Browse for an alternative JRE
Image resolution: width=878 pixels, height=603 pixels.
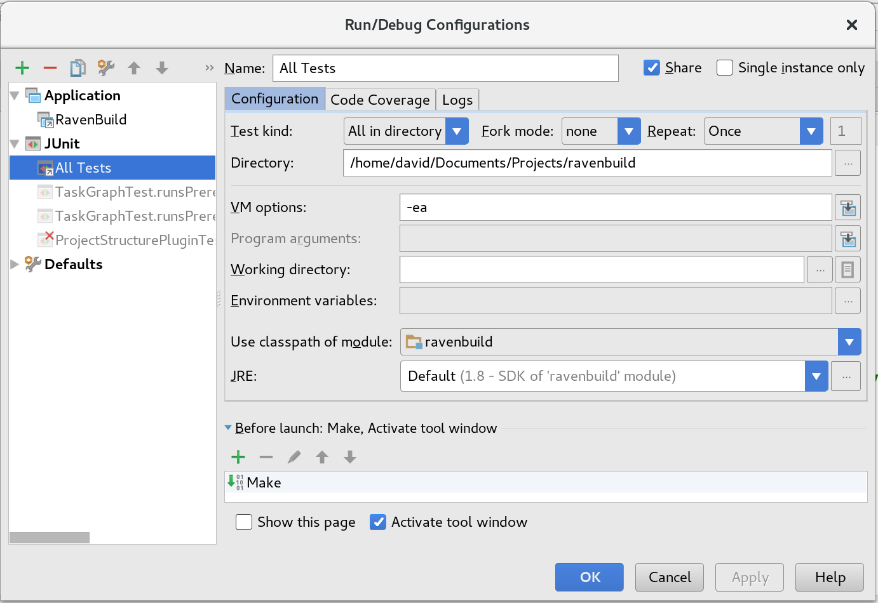pos(846,376)
